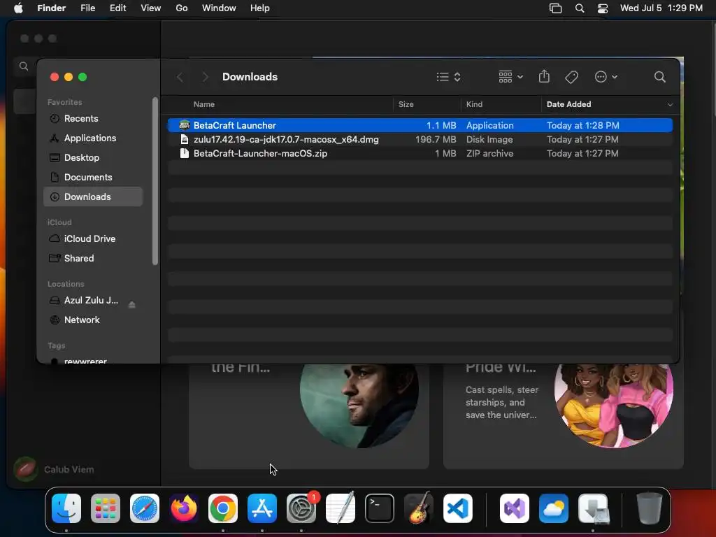The width and height of the screenshot is (716, 537).
Task: Launch Firefox from the Dock
Action: (184, 508)
